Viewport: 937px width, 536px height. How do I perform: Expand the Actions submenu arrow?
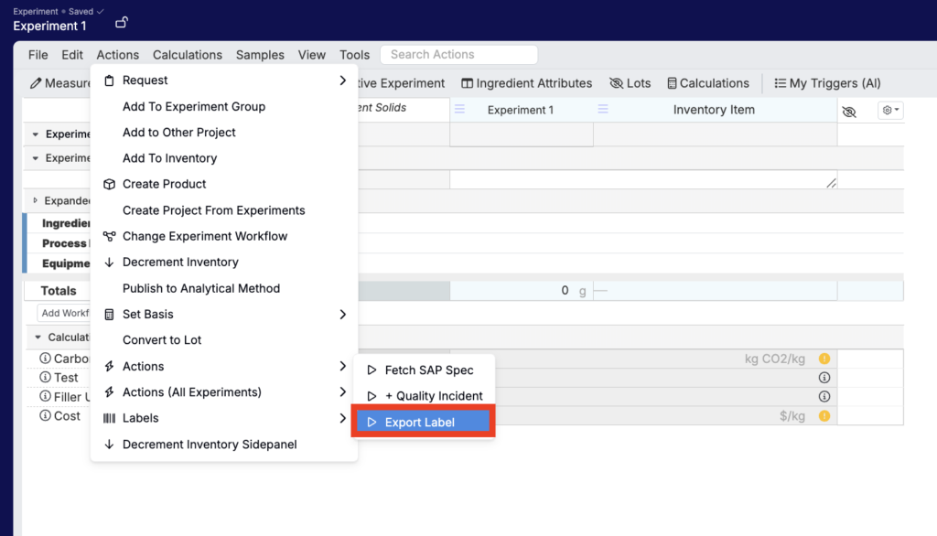342,366
